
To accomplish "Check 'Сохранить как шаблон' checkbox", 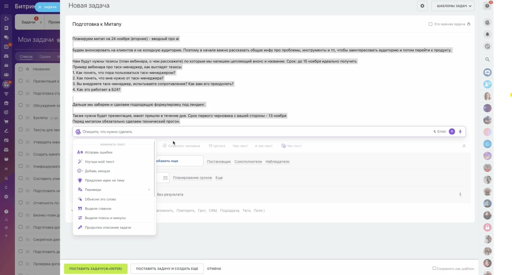I will (434, 268).
